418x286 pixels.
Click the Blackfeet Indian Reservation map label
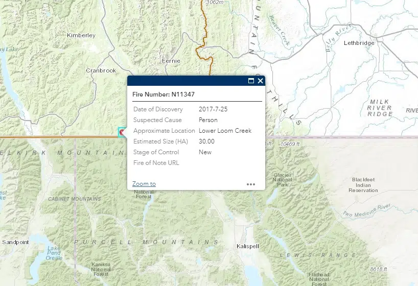(363, 185)
